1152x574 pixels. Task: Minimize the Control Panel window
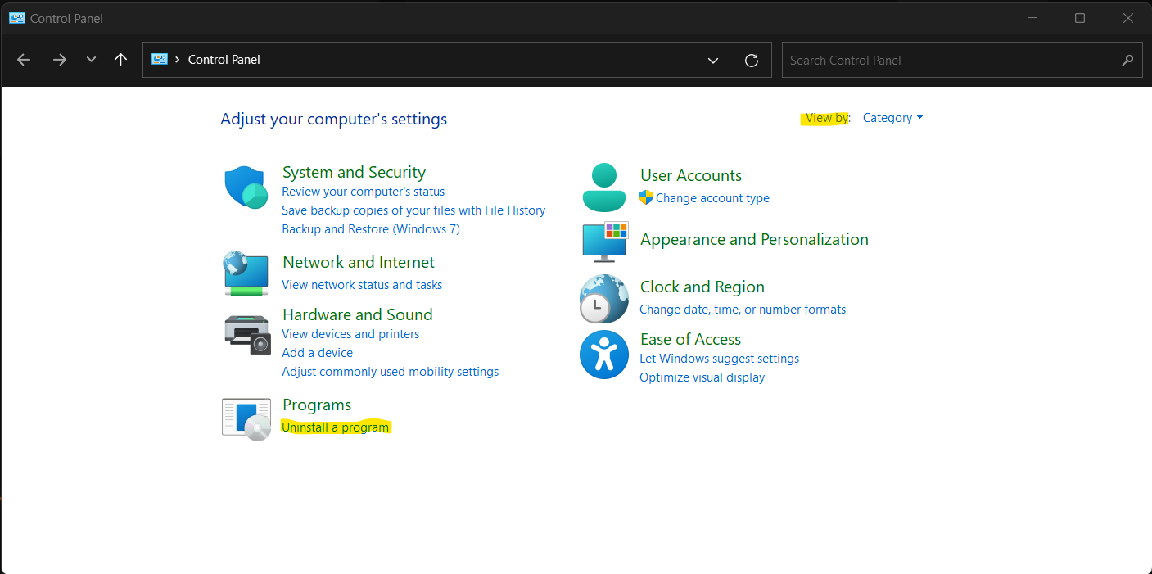(1032, 18)
